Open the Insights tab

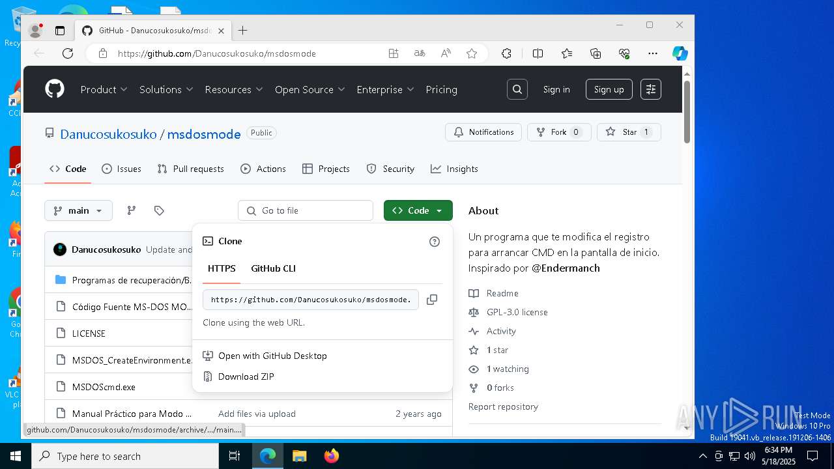tap(454, 169)
